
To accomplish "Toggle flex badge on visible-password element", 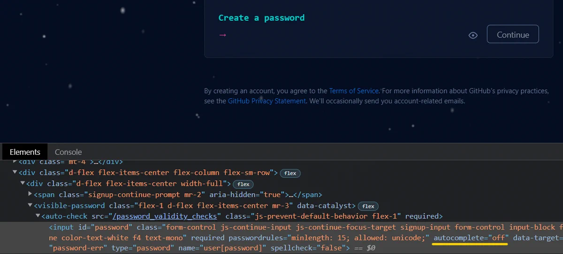I will (368, 206).
